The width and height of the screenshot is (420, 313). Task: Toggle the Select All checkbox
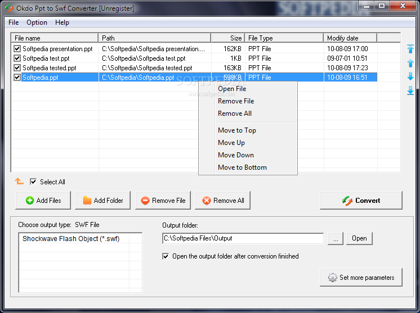33,182
